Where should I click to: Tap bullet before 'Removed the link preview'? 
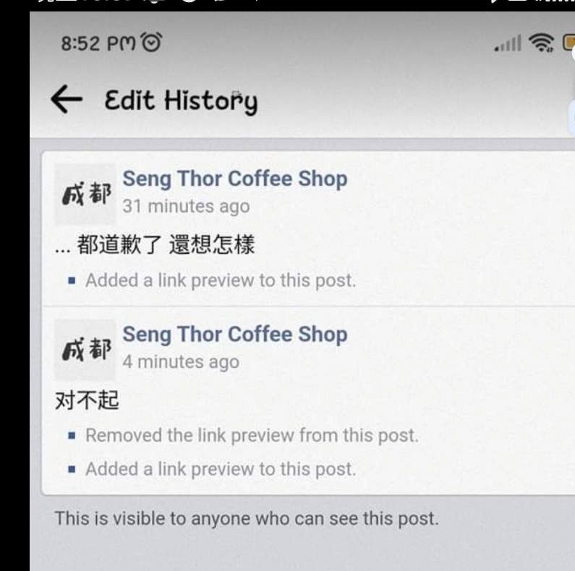click(72, 436)
